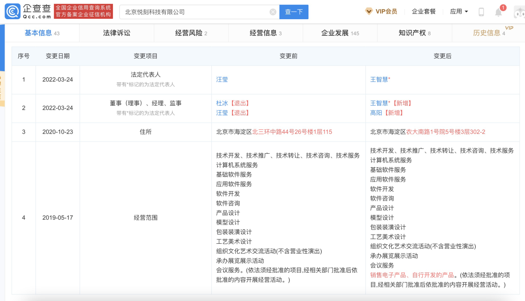Open the 杜冰 person link

(222, 103)
